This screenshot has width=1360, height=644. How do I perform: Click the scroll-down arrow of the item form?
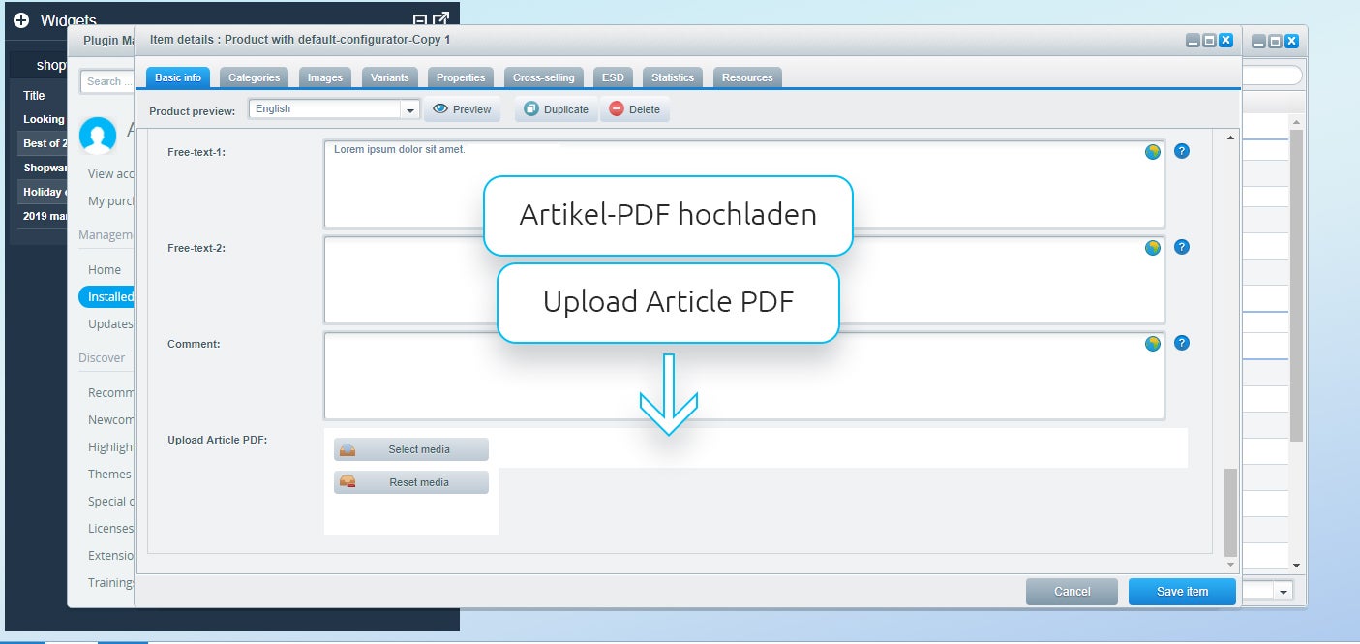click(1230, 564)
